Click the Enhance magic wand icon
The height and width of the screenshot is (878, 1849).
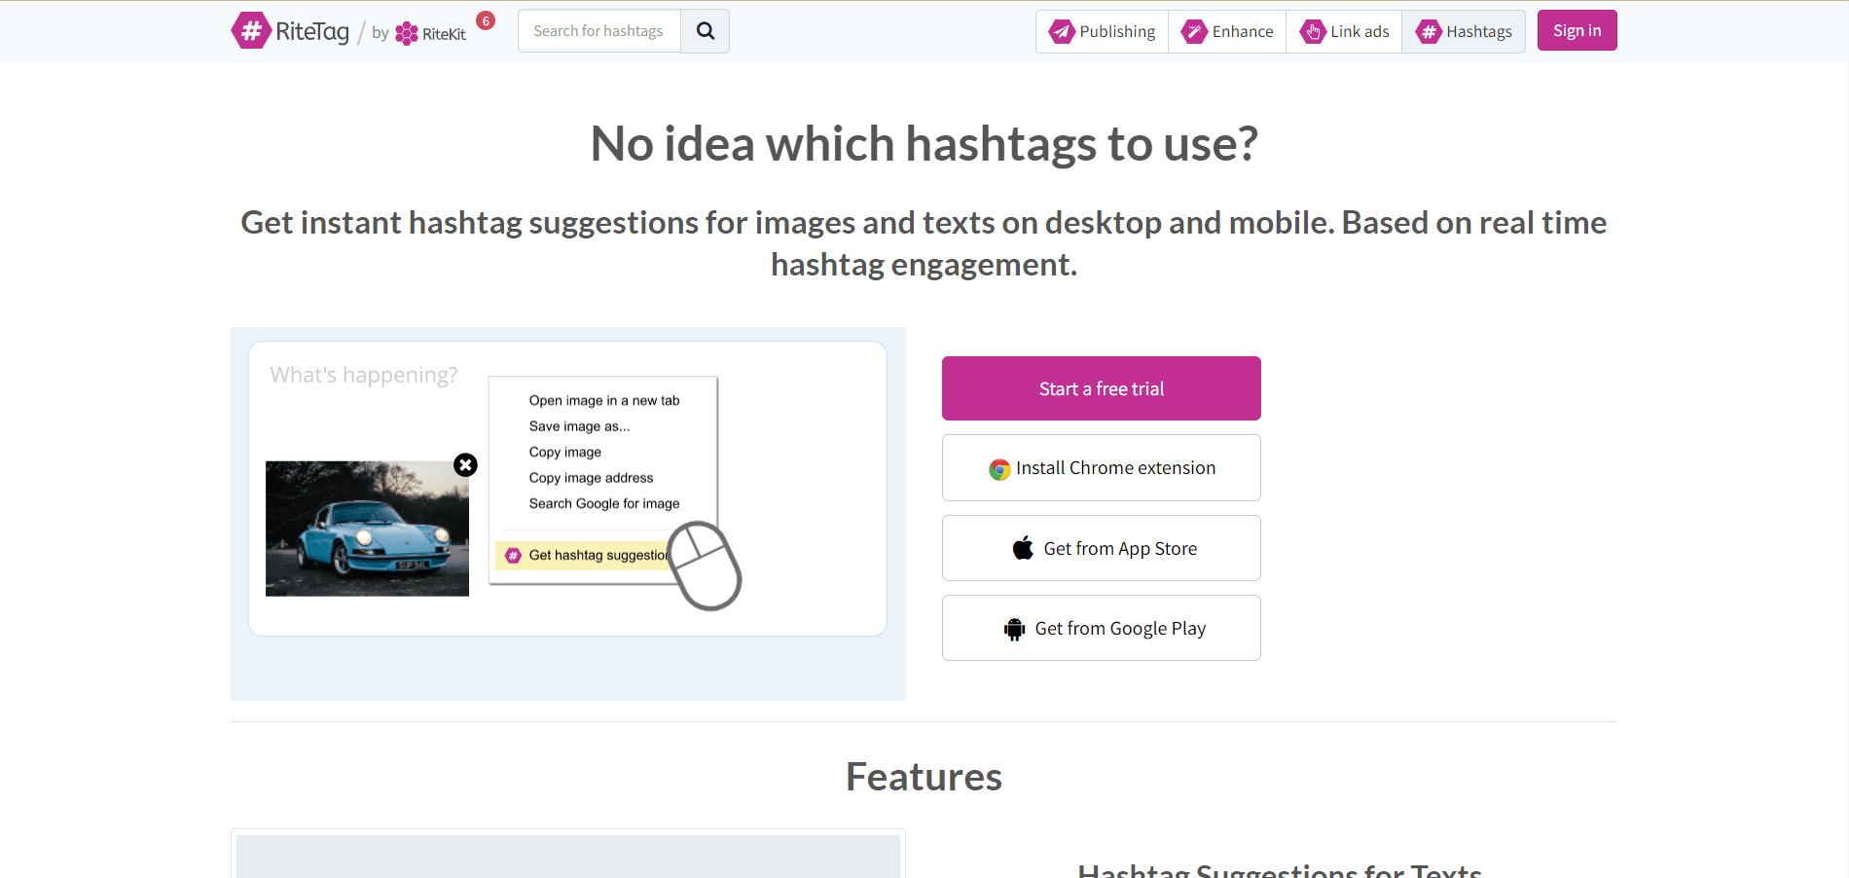(1194, 32)
